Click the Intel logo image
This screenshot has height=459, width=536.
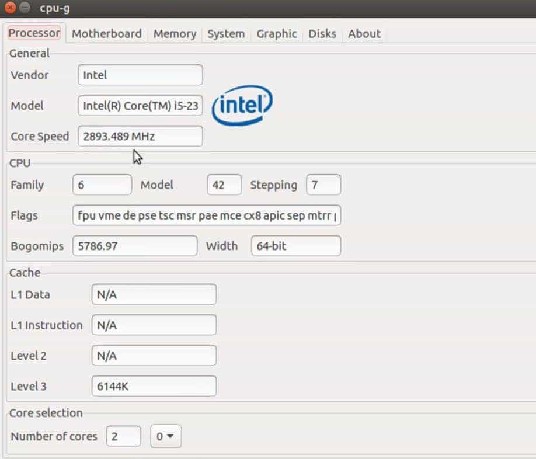pyautogui.click(x=242, y=106)
